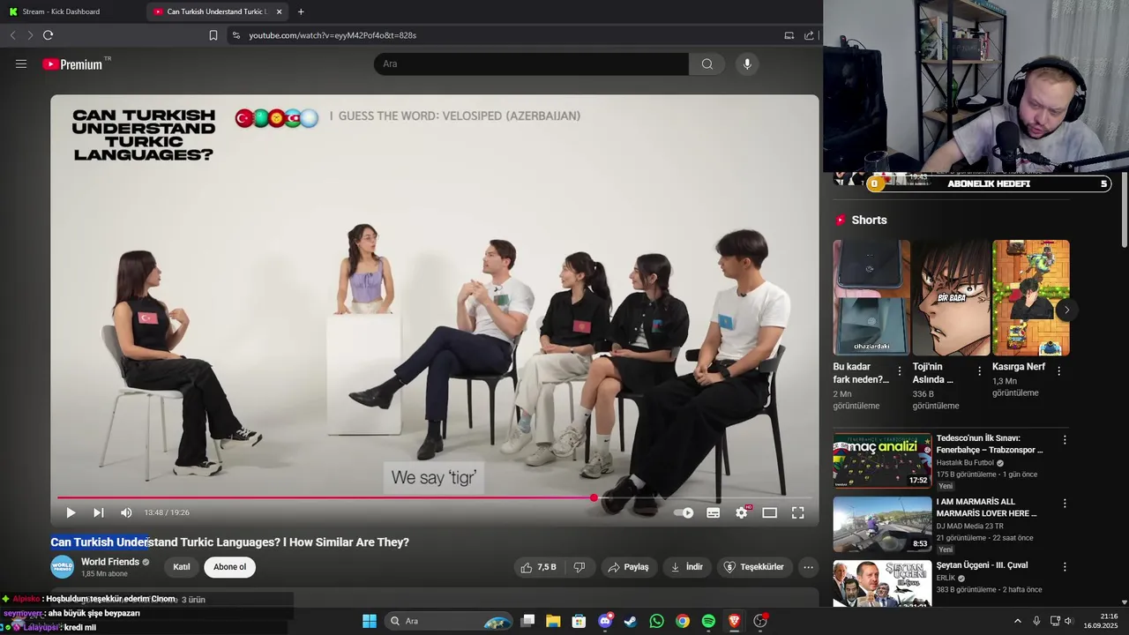The height and width of the screenshot is (635, 1129).
Task: Show hidden system tray icons
Action: (x=1017, y=621)
